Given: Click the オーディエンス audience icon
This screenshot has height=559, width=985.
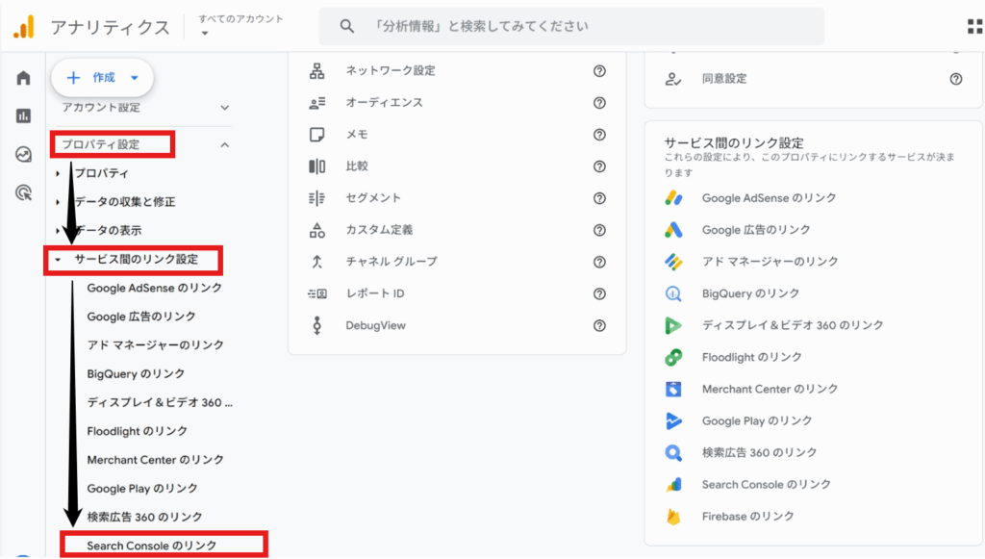Looking at the screenshot, I should pos(317,103).
